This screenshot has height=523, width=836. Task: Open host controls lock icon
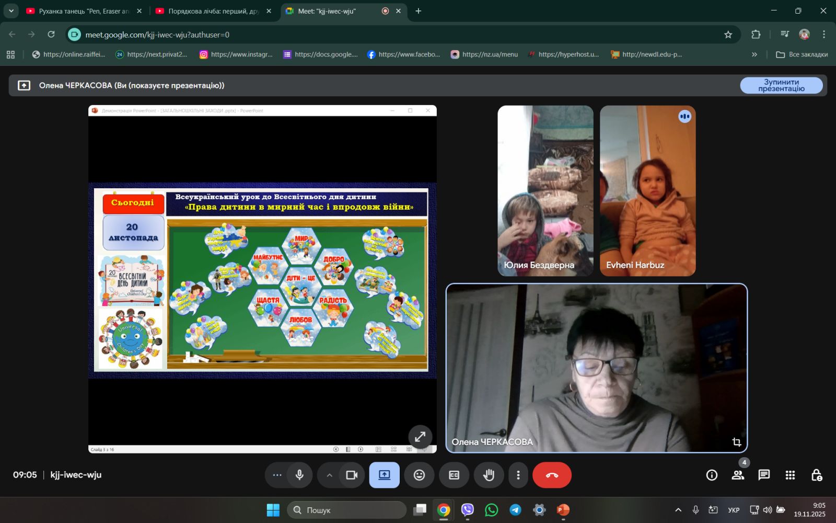(x=816, y=475)
